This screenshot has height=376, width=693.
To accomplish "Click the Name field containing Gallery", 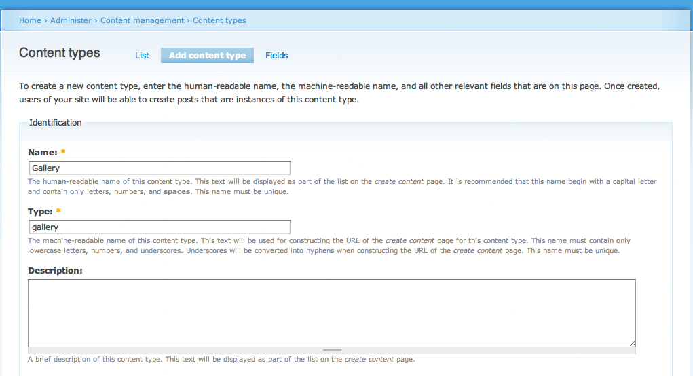I will point(160,168).
